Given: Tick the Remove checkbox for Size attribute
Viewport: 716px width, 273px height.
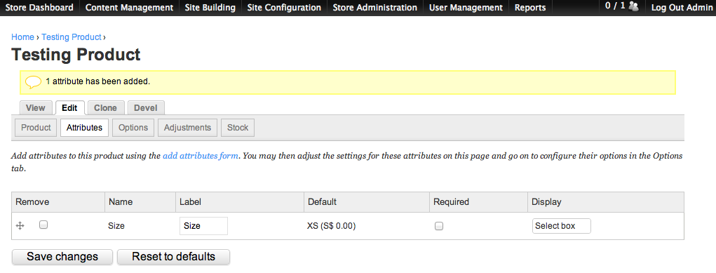Looking at the screenshot, I should click(43, 225).
